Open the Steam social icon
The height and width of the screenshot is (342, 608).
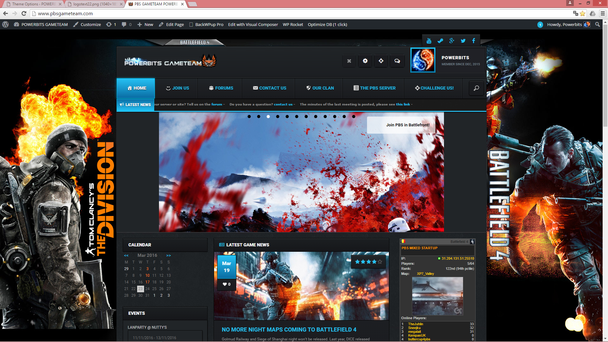pyautogui.click(x=440, y=41)
